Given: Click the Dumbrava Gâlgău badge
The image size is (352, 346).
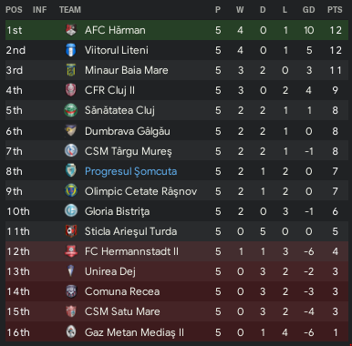Looking at the screenshot, I should [71, 131].
